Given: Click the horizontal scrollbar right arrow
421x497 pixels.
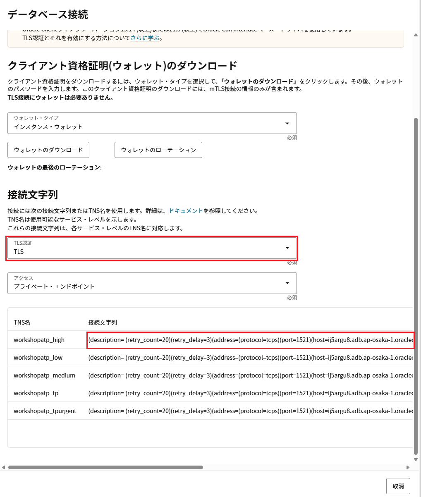Looking at the screenshot, I should pos(408,468).
